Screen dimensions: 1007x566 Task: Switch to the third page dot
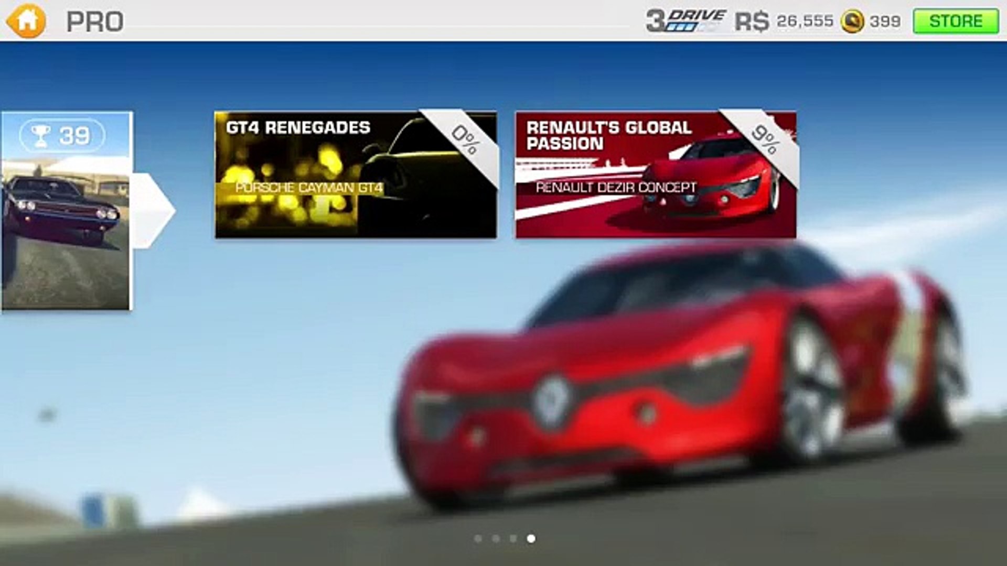pos(513,538)
